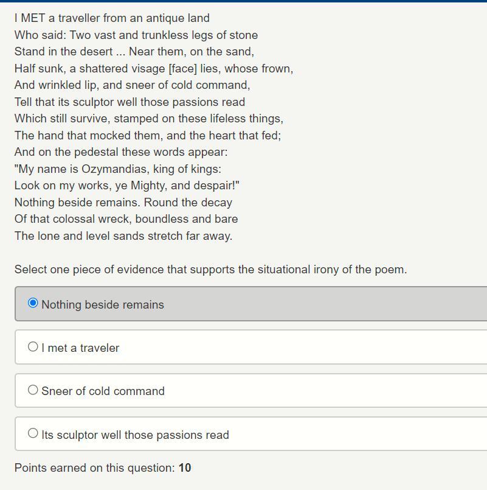Click the 'Nothing beside remains' answer label text
Viewport: 487px width, 490px height.
click(103, 305)
